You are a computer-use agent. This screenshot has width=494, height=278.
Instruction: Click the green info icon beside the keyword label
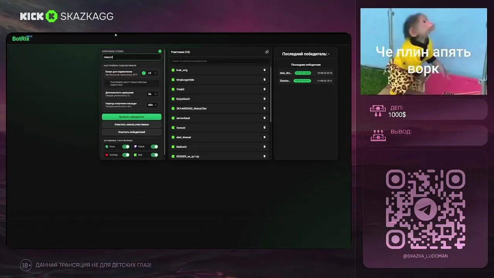(160, 51)
